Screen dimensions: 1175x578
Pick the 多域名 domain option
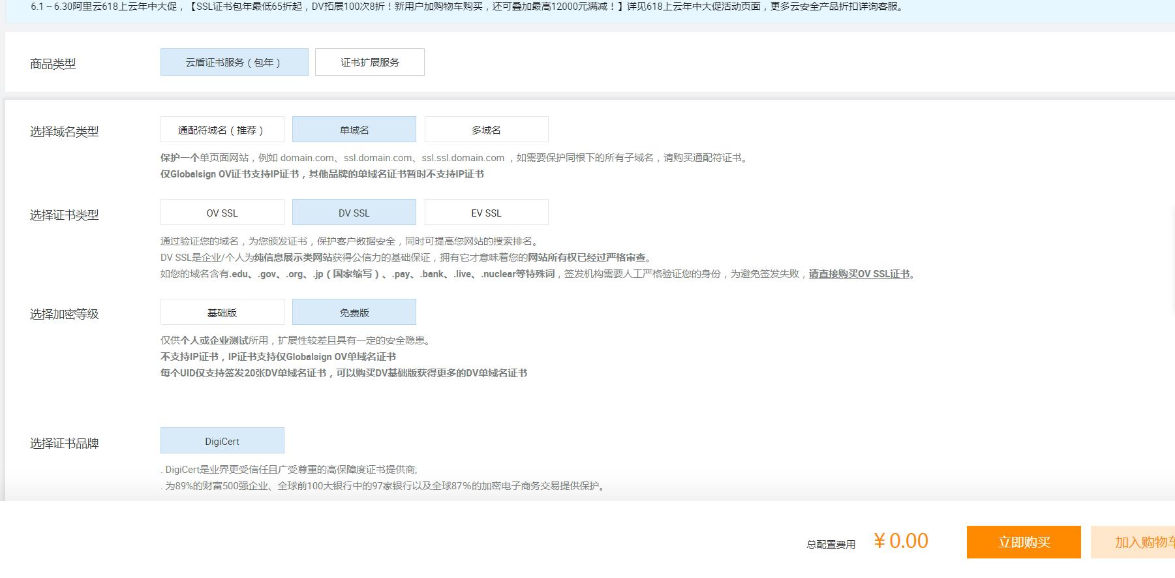pyautogui.click(x=486, y=130)
